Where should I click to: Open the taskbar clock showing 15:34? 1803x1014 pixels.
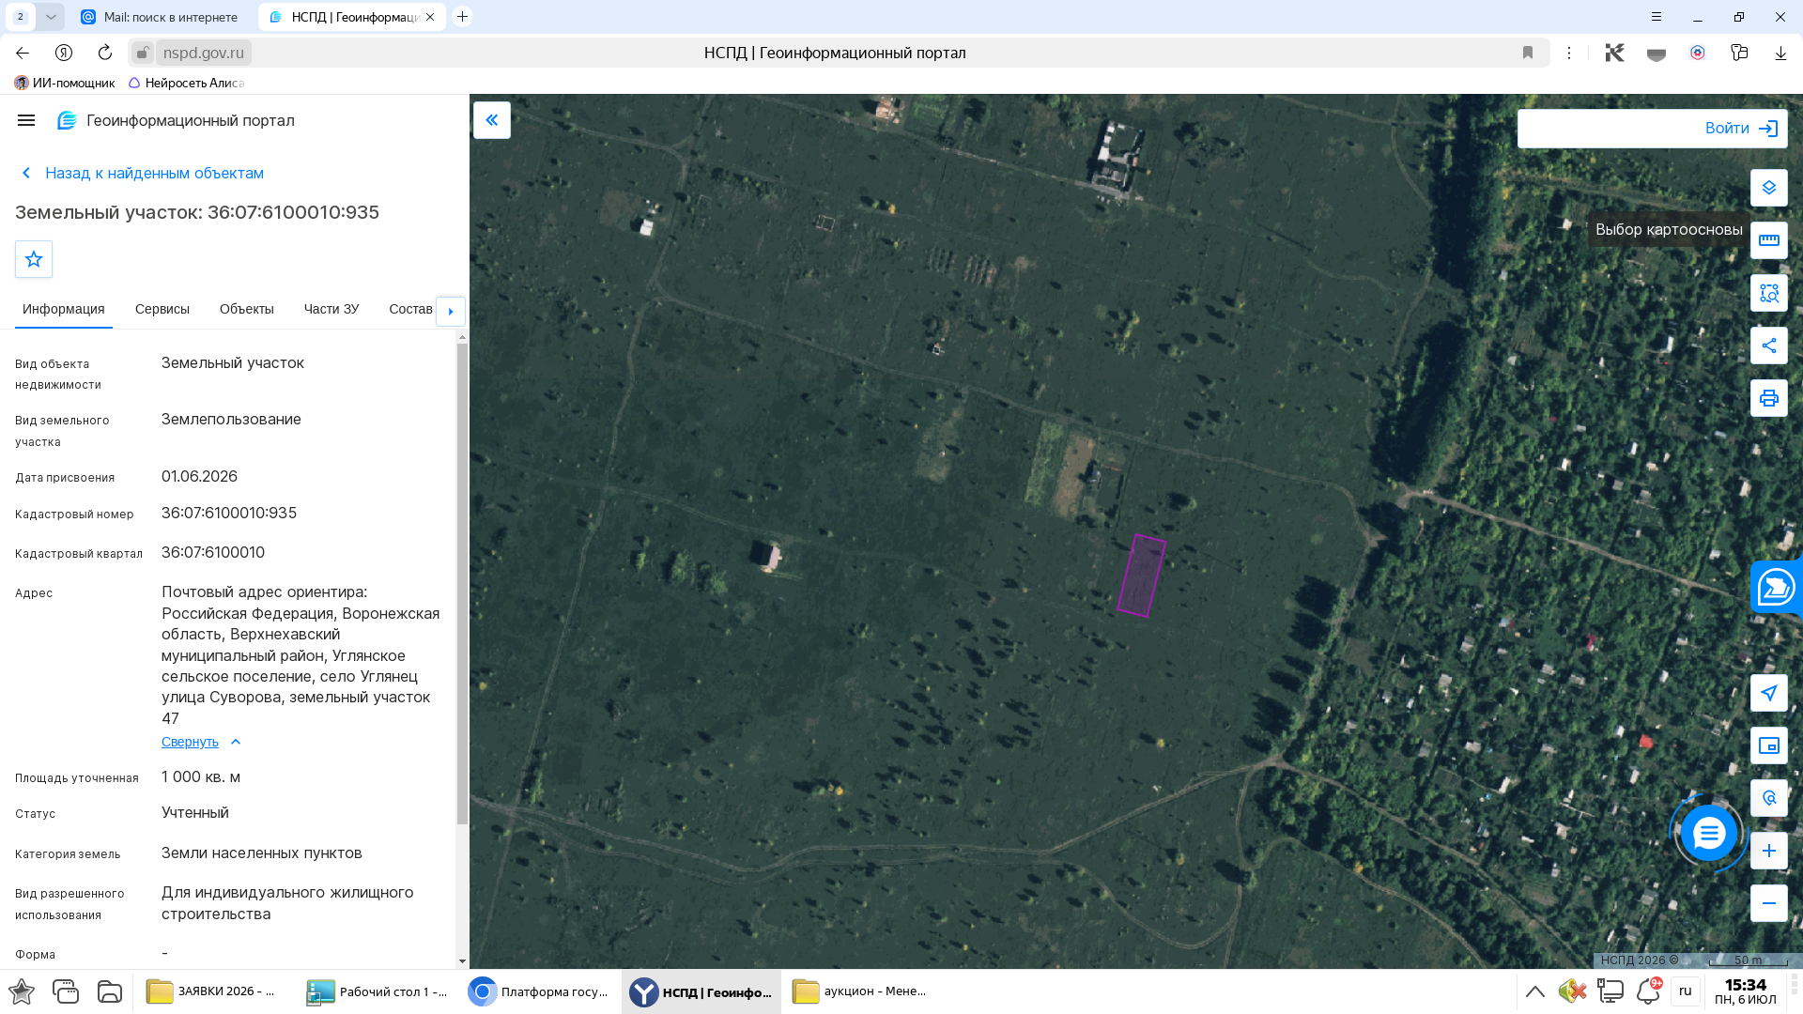[x=1746, y=991]
